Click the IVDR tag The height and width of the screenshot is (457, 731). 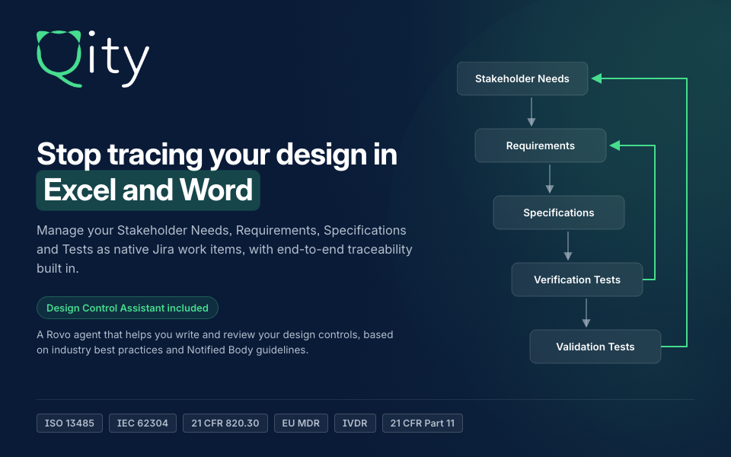coord(355,423)
